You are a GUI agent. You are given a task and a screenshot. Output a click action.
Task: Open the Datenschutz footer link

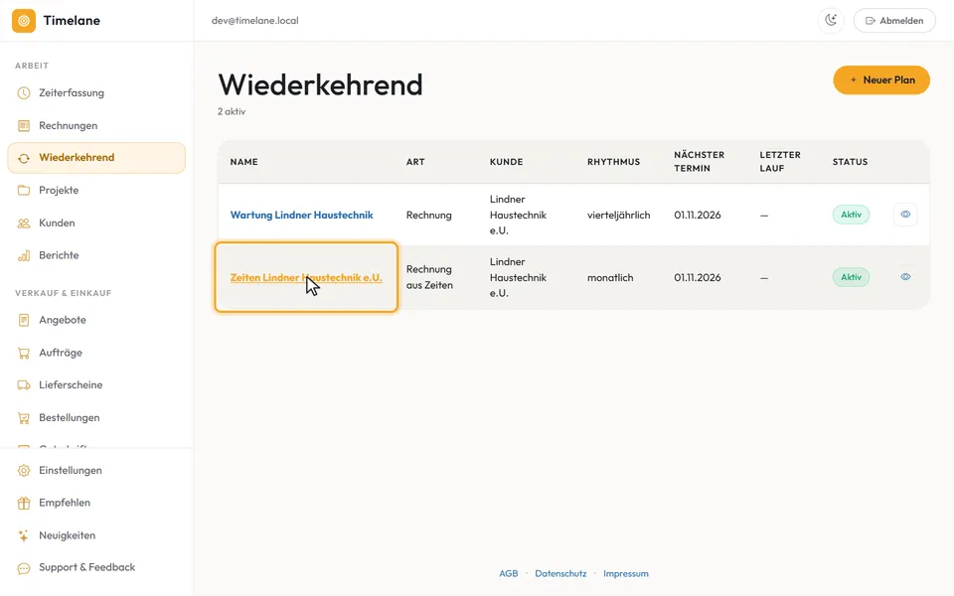560,573
